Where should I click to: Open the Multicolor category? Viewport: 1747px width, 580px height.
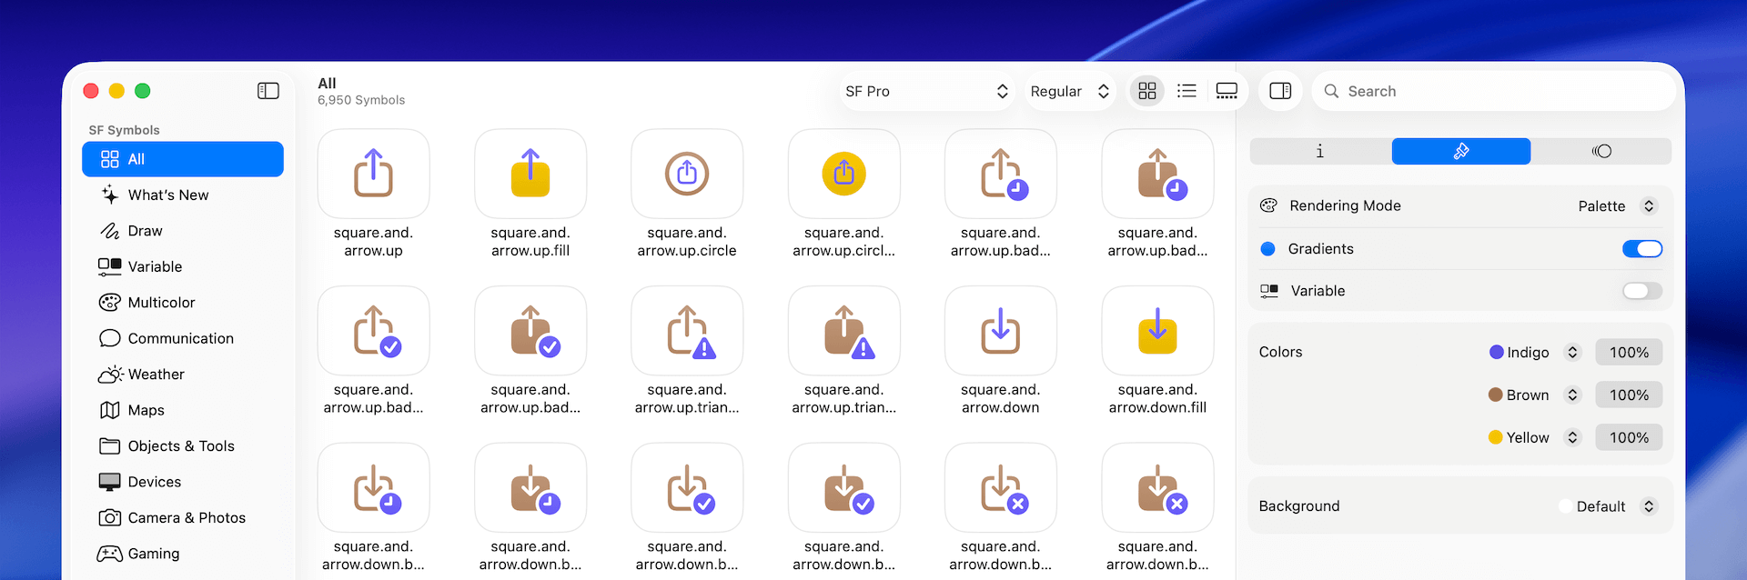pyautogui.click(x=161, y=303)
